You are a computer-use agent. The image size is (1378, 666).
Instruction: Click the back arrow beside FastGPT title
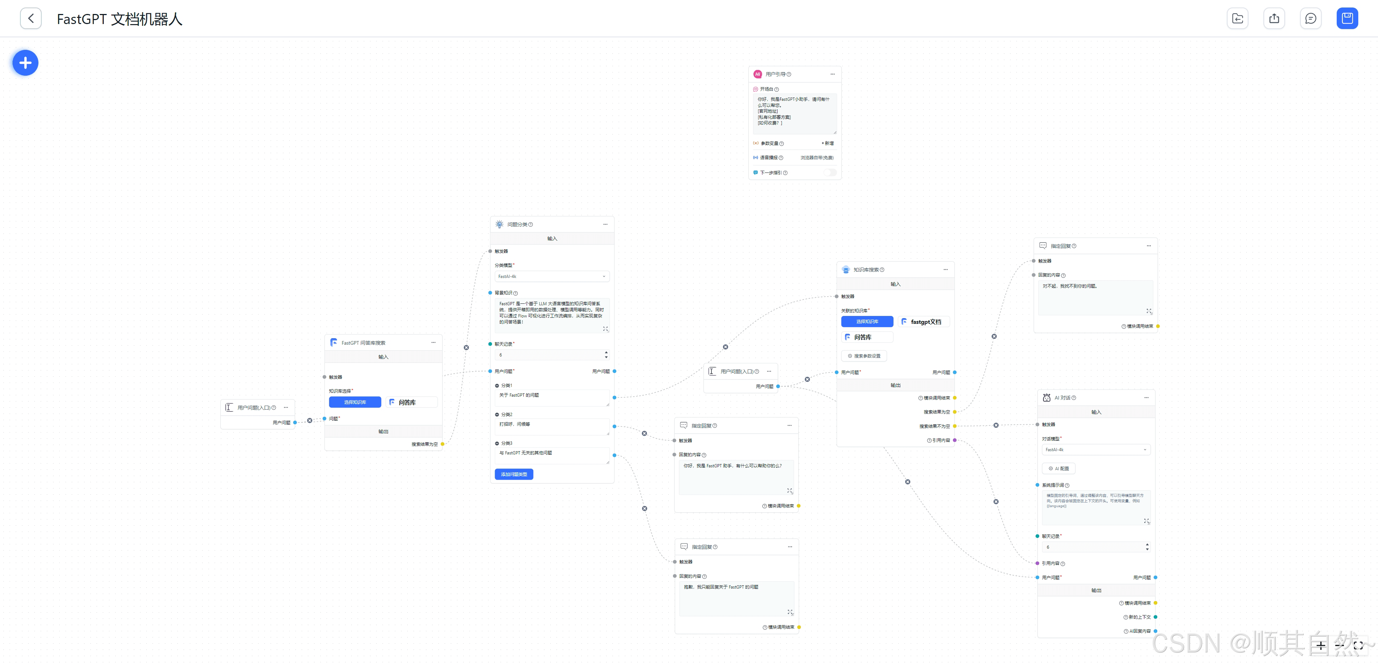(x=31, y=19)
